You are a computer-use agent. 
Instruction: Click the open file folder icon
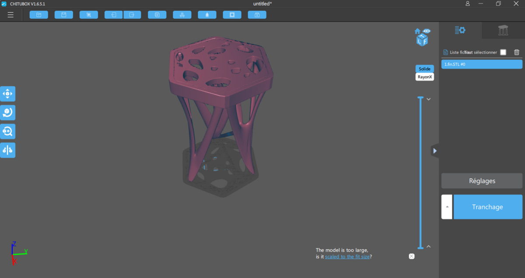click(38, 15)
